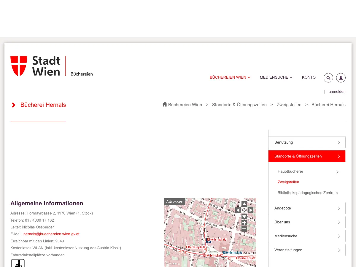Viewport: 356px width, 267px height.
Task: Click the Fahrradabstellplätze vorhanden text
Action: 37,255
